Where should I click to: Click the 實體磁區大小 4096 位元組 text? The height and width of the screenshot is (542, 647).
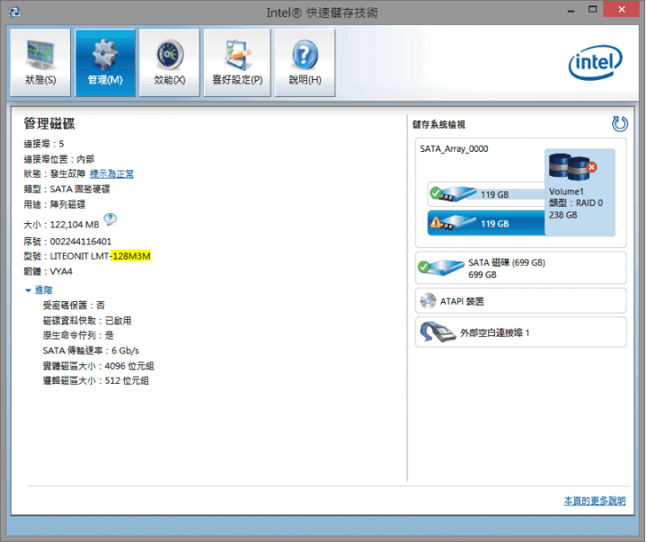pos(98,366)
